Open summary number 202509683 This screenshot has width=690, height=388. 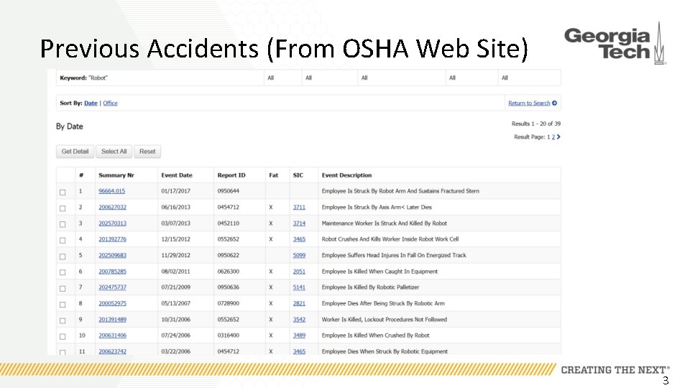112,255
